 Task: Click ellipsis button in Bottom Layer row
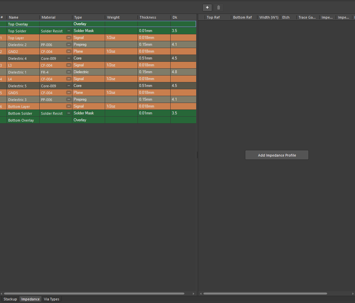click(x=69, y=106)
